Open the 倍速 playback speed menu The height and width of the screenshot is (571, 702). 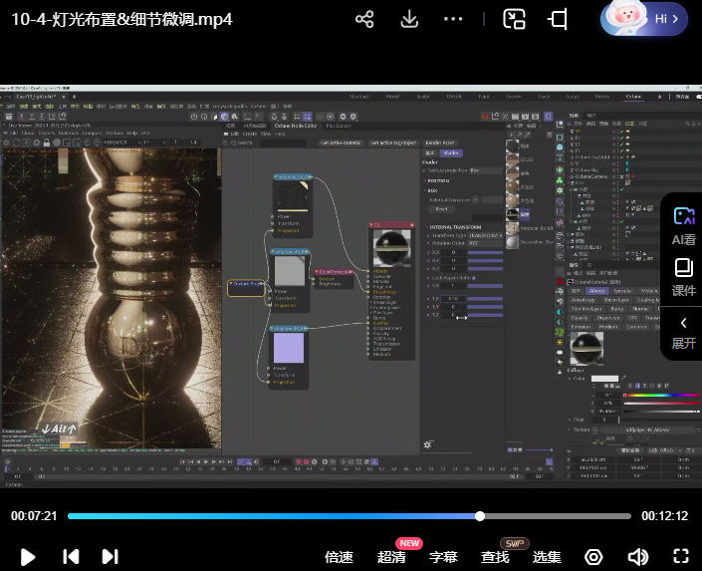tap(339, 557)
